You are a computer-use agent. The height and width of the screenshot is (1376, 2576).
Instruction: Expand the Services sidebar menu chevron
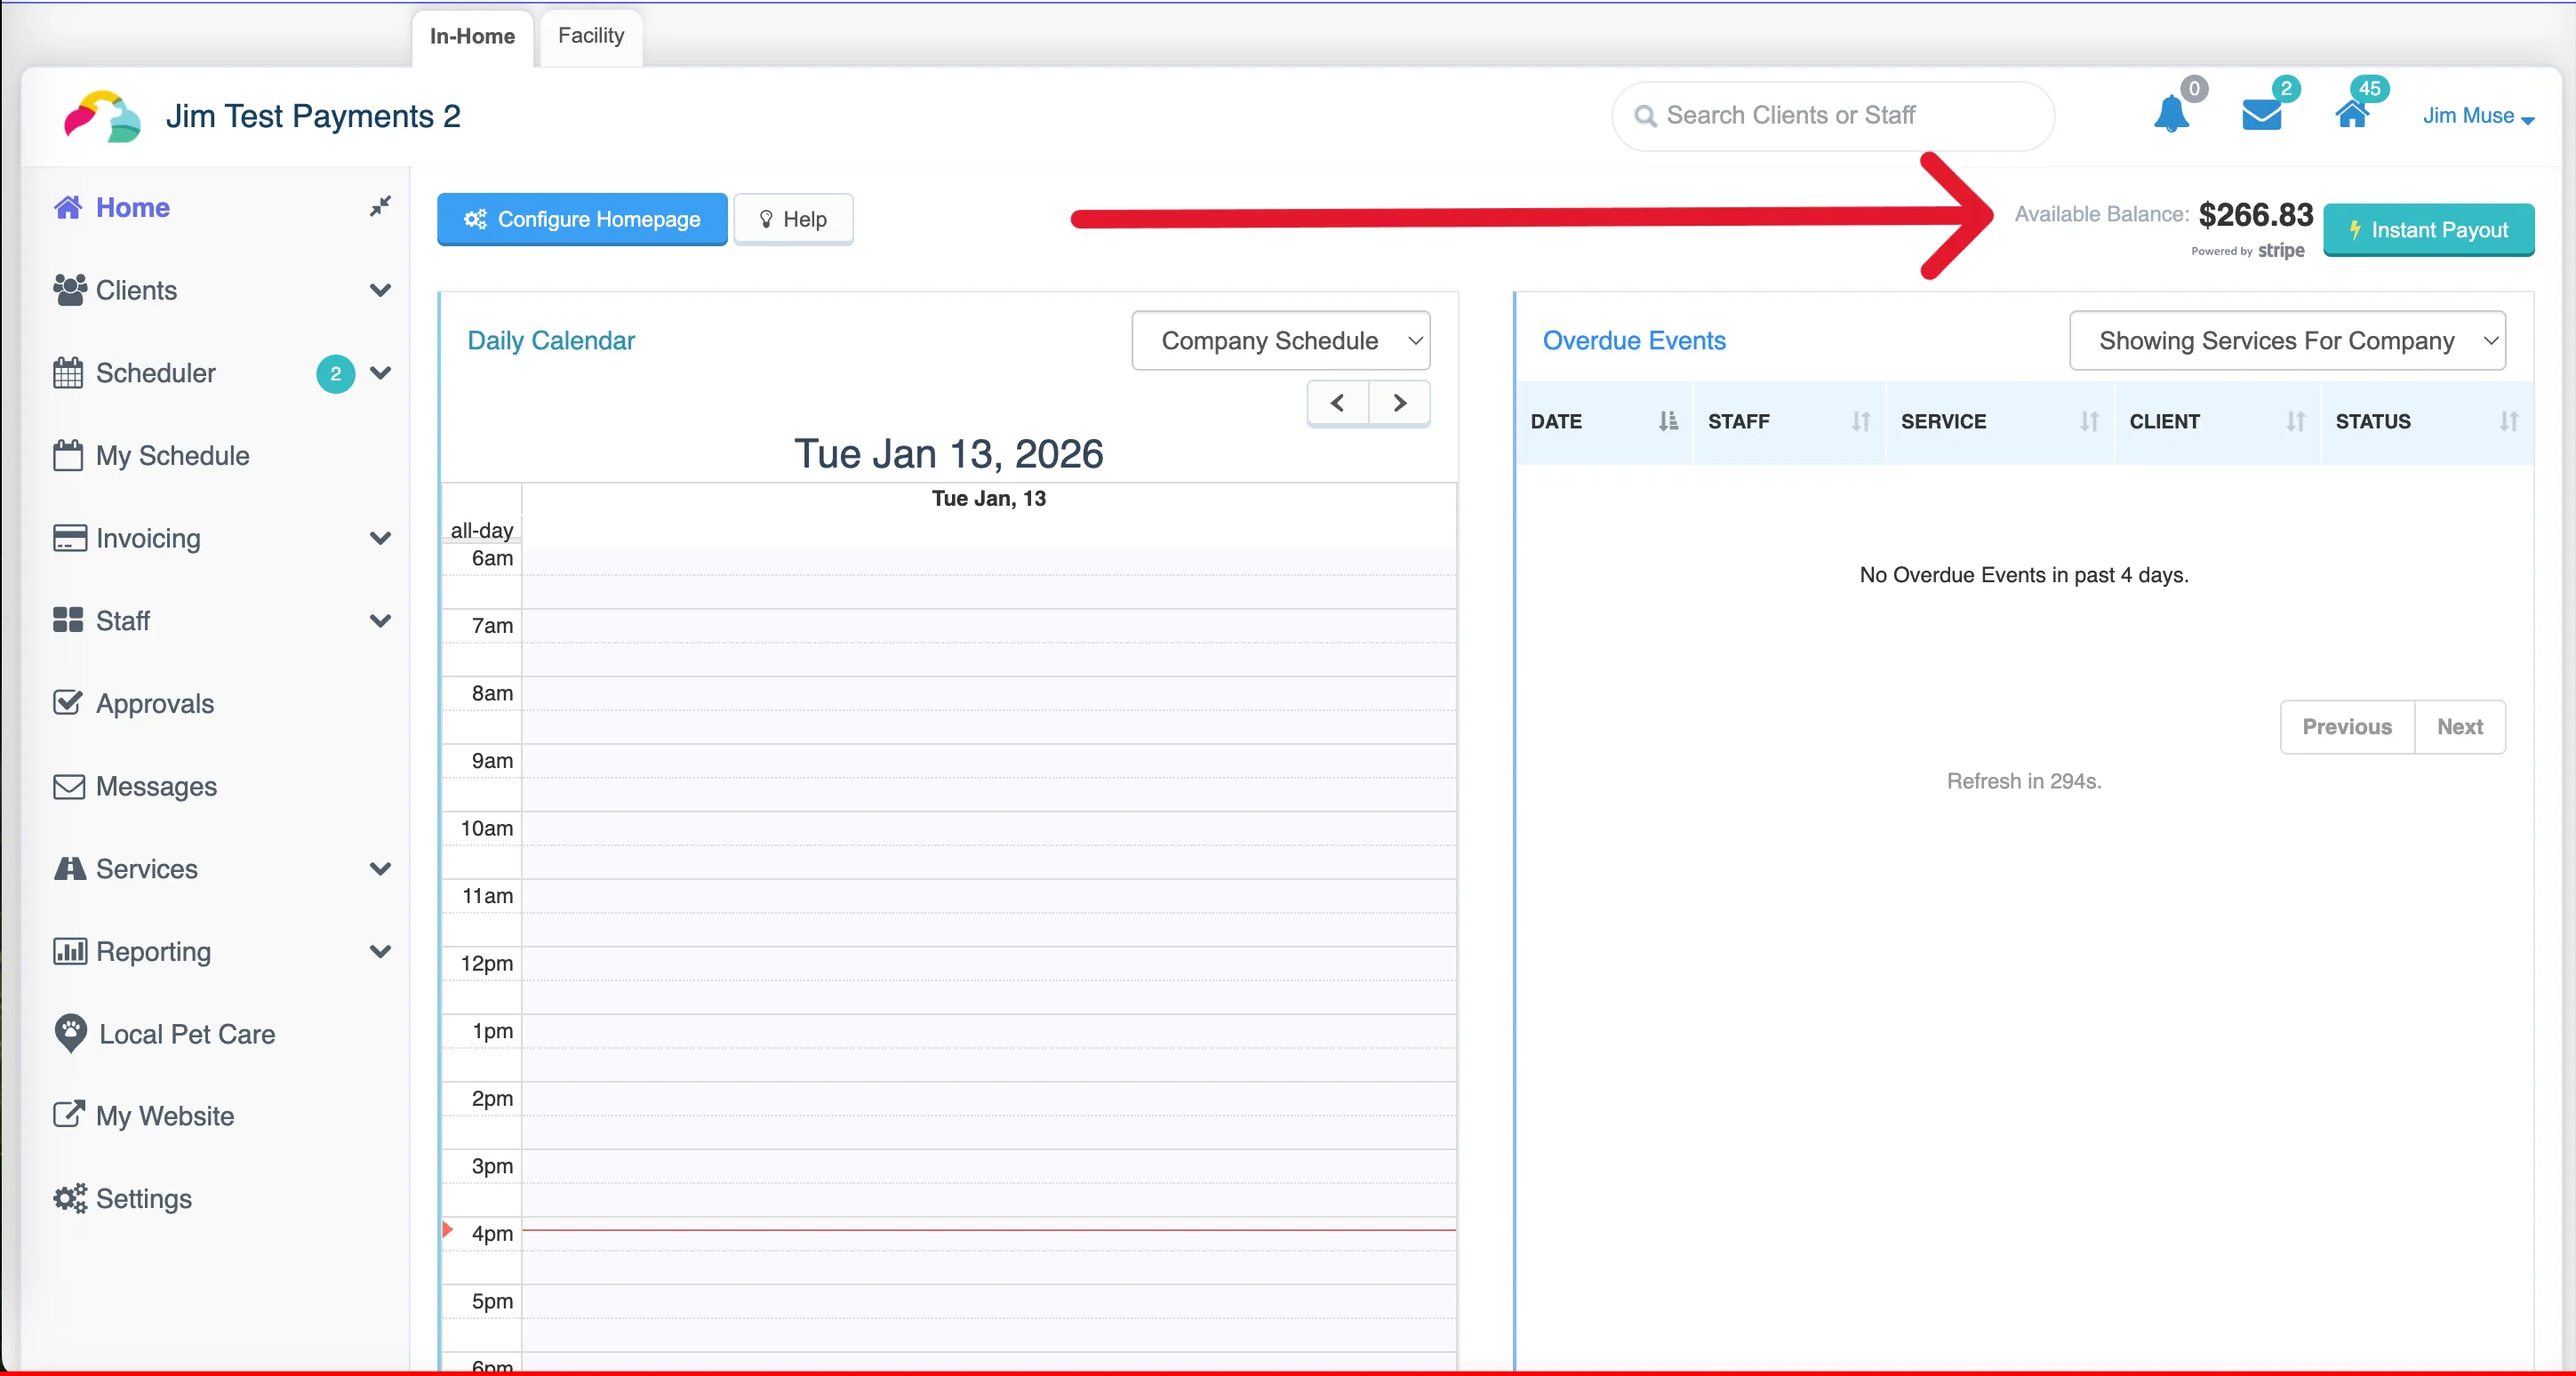pos(380,869)
